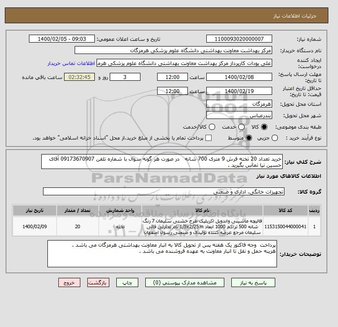Click the quantity cell showing 20

77,226
